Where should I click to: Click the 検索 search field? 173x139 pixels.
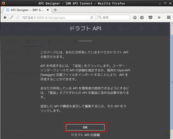(114, 18)
